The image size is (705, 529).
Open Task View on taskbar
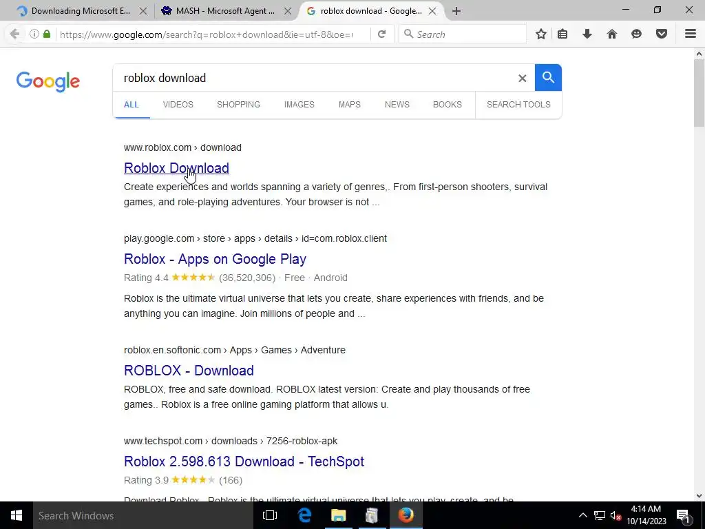tap(270, 515)
